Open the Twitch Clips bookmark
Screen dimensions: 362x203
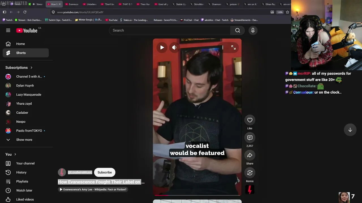coord(58,20)
